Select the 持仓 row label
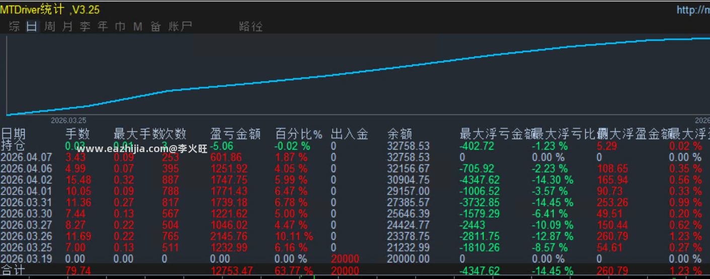The image size is (710, 279). coord(13,146)
